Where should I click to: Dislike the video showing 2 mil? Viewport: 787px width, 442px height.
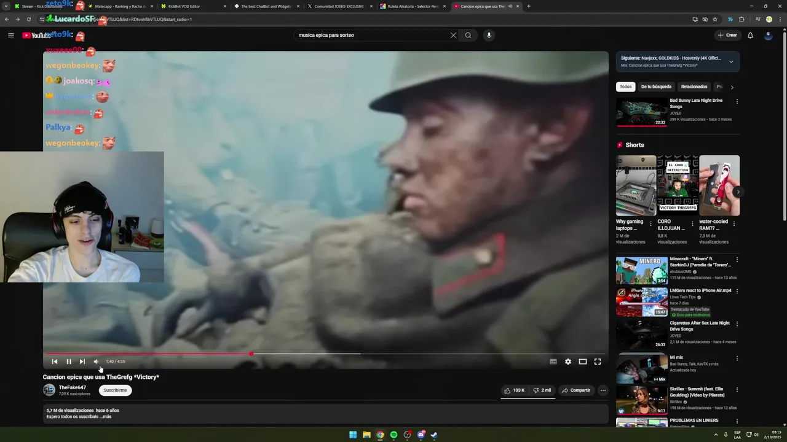pyautogui.click(x=542, y=390)
